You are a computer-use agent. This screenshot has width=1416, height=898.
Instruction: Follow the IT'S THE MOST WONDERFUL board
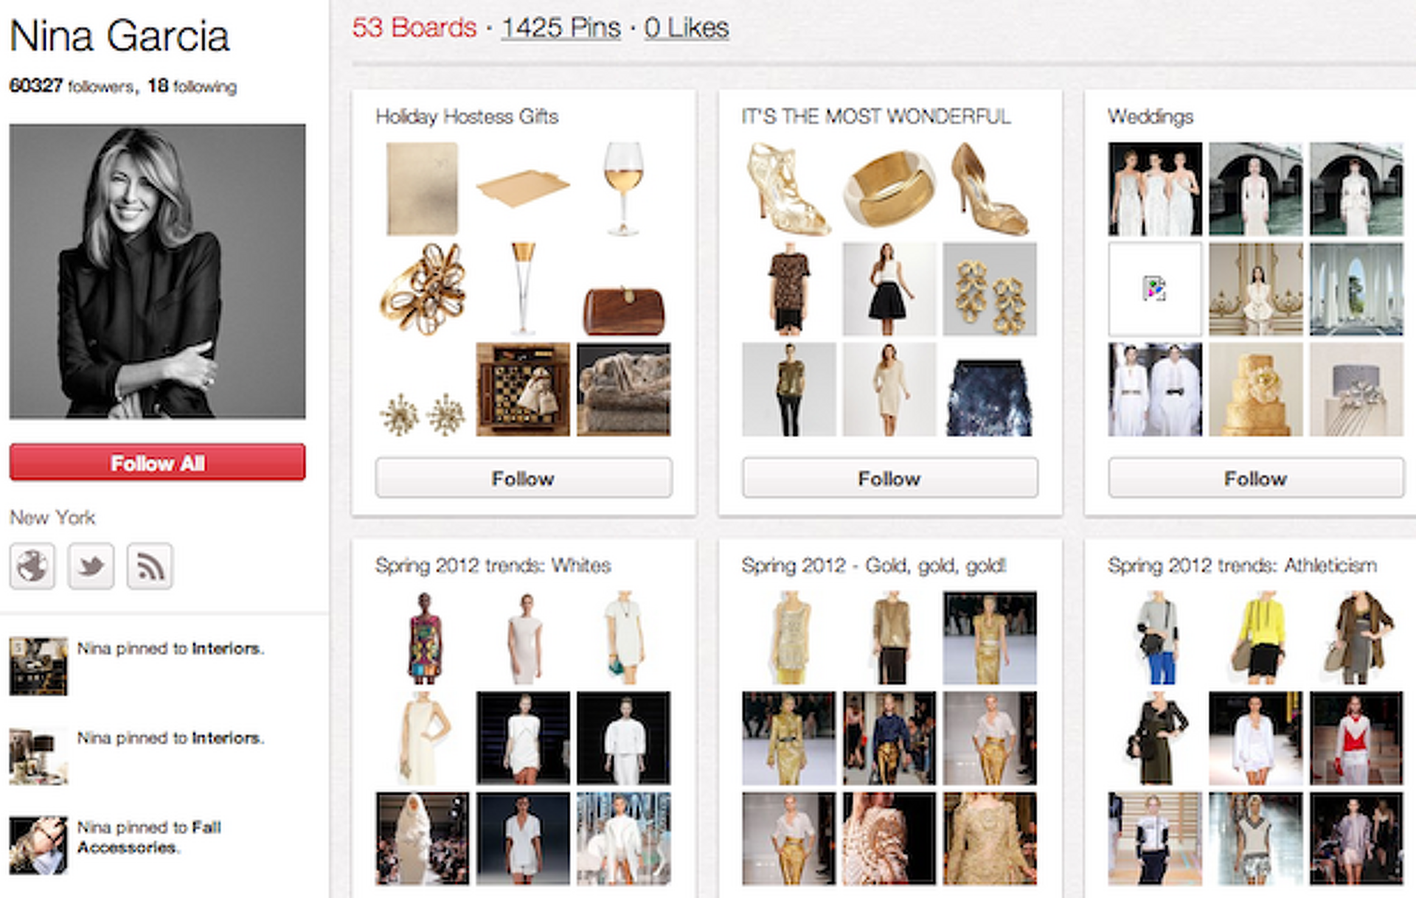pyautogui.click(x=890, y=478)
